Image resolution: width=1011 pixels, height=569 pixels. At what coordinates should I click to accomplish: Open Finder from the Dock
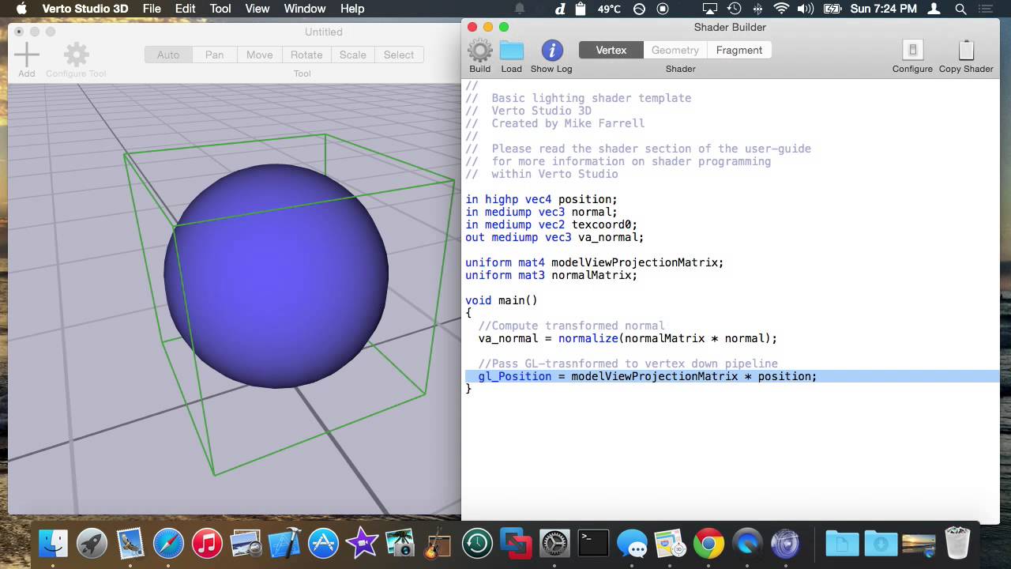(54, 544)
